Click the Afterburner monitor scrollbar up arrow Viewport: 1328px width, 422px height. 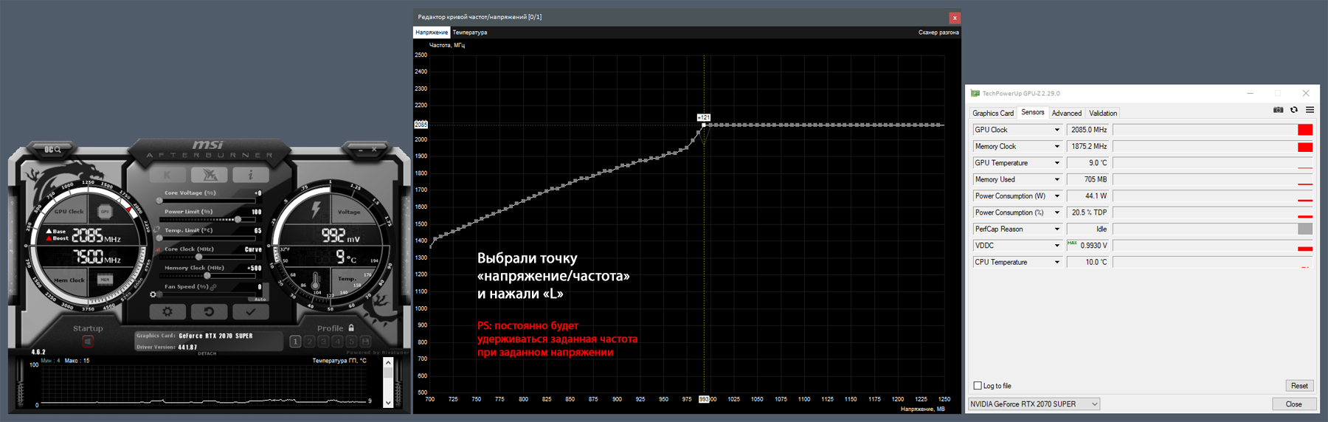coord(389,362)
